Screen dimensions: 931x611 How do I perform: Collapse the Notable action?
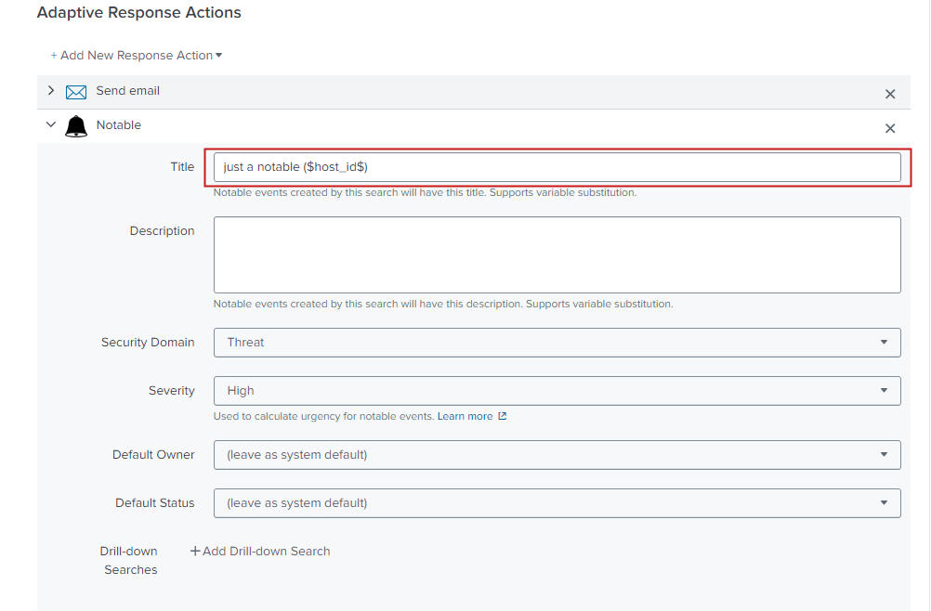coord(50,124)
